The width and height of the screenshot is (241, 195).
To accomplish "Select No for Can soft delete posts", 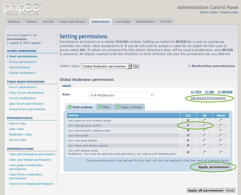I will coord(205,152).
